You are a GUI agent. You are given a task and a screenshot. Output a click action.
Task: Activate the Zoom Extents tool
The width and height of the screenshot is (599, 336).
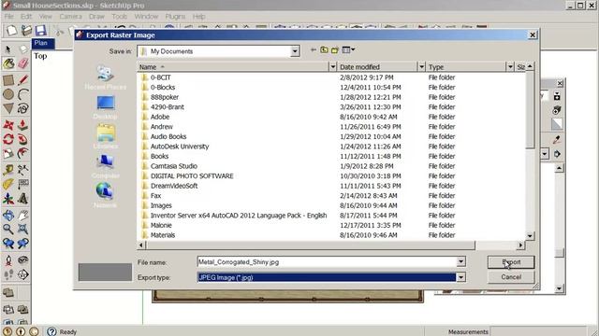point(22,230)
